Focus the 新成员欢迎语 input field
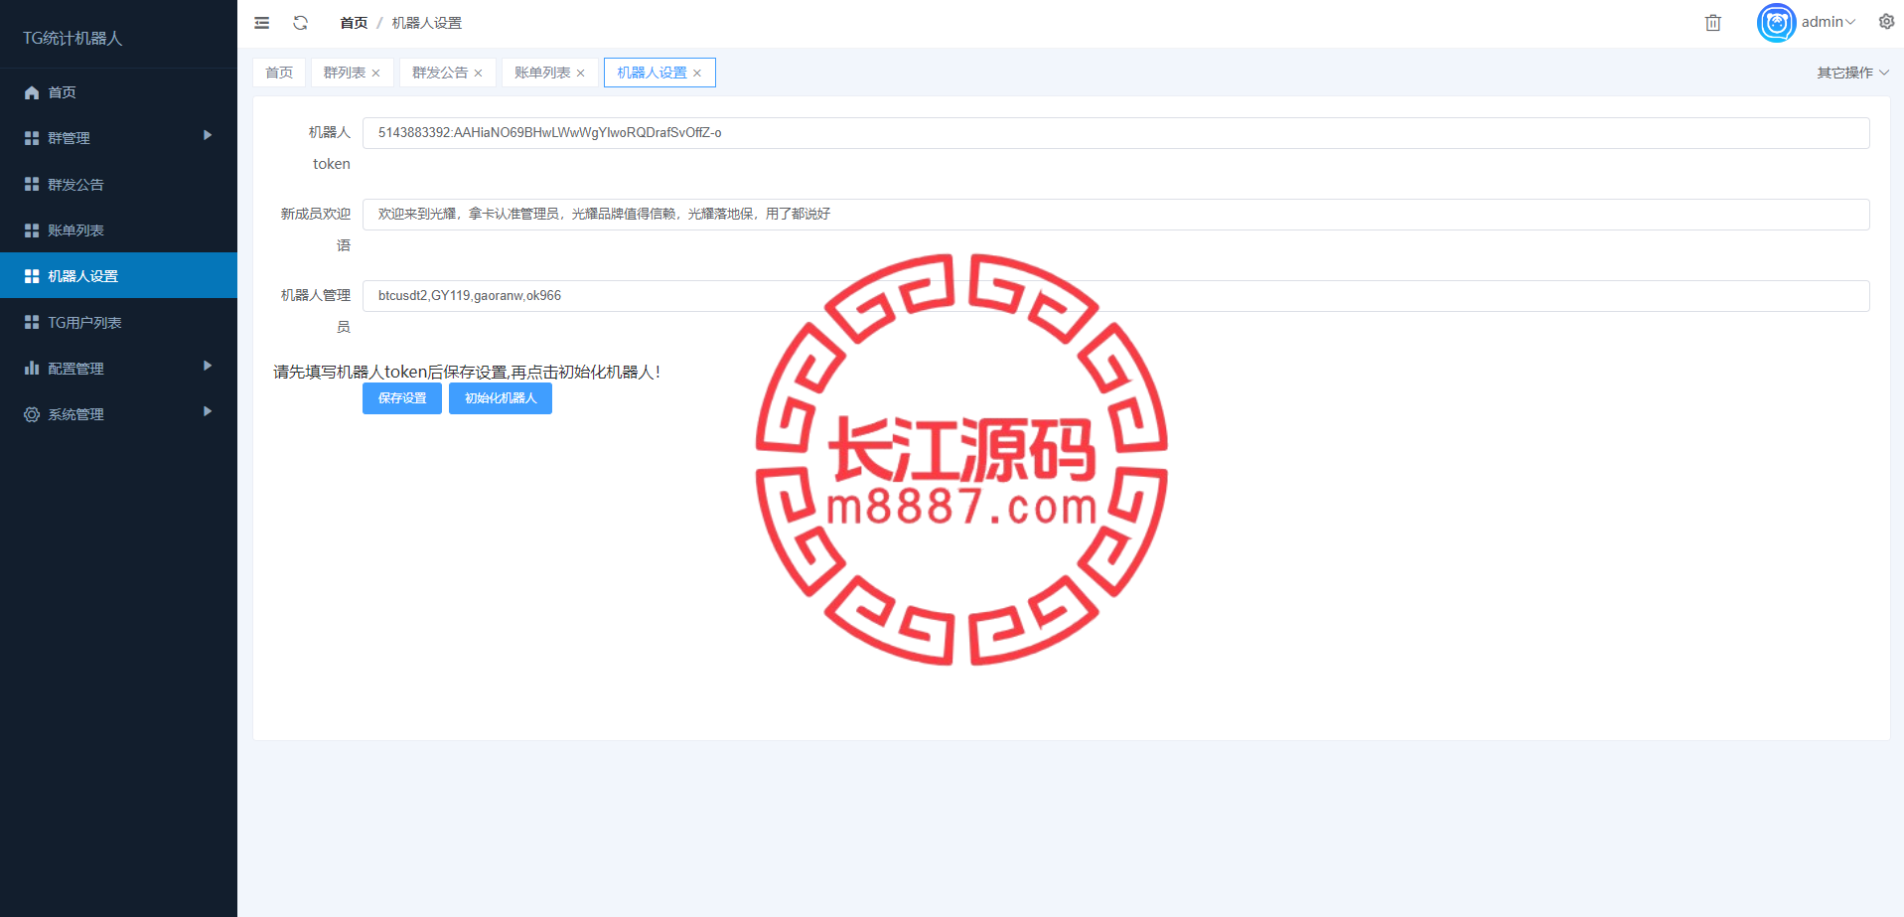Viewport: 1904px width, 917px height. (1116, 215)
